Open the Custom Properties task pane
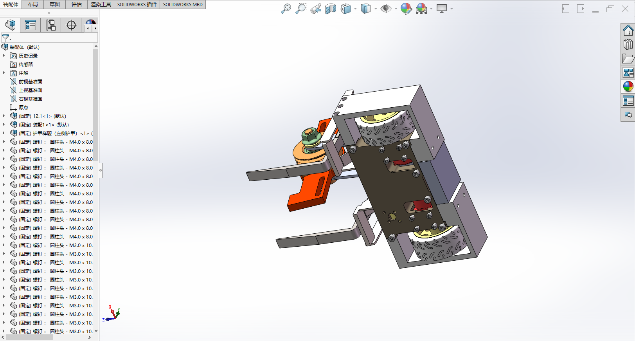Screen dimensions: 635x341 (628, 101)
